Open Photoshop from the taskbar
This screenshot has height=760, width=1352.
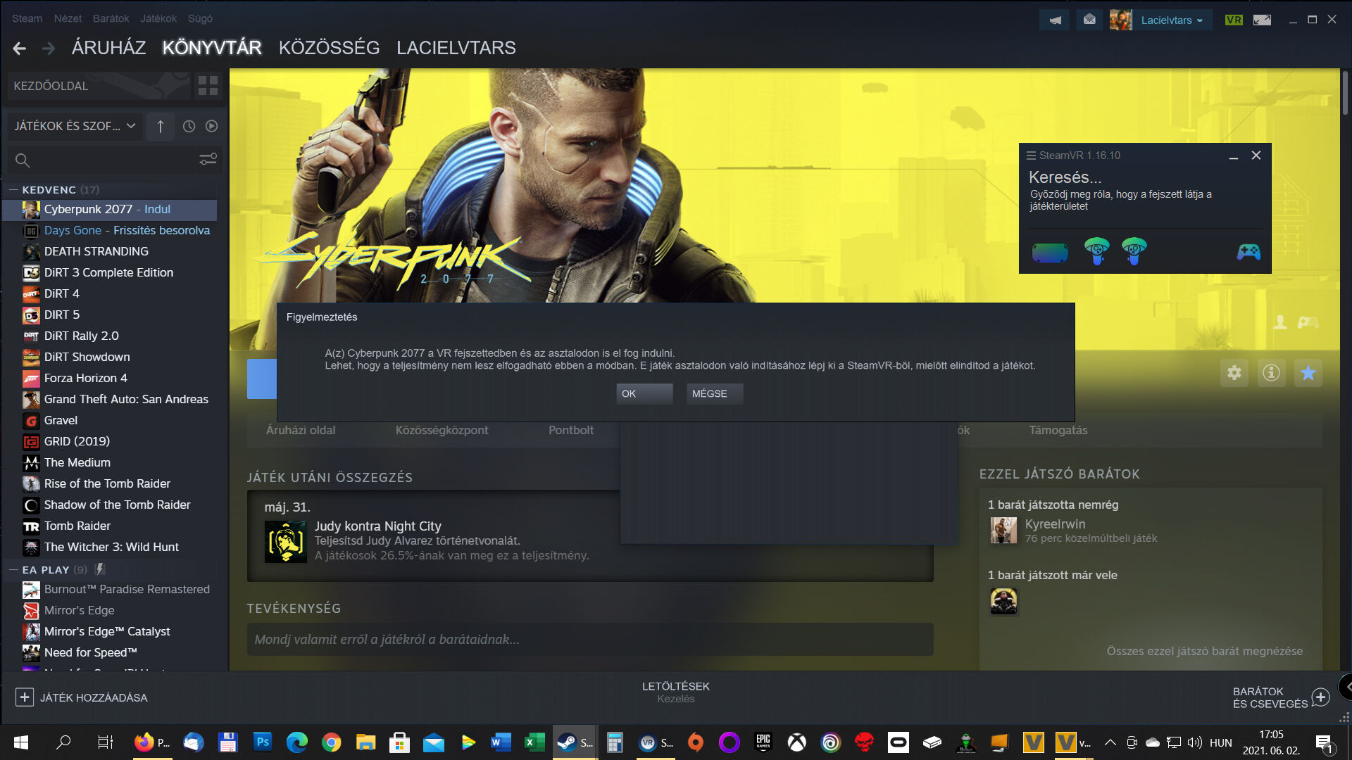point(263,742)
